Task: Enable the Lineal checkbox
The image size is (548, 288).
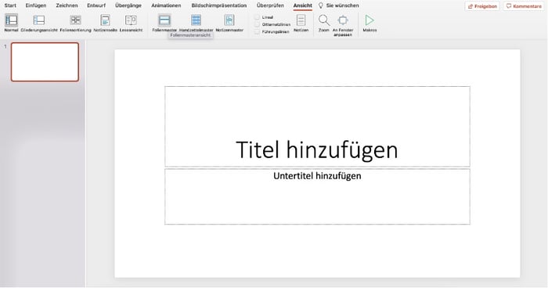Action: [257, 17]
